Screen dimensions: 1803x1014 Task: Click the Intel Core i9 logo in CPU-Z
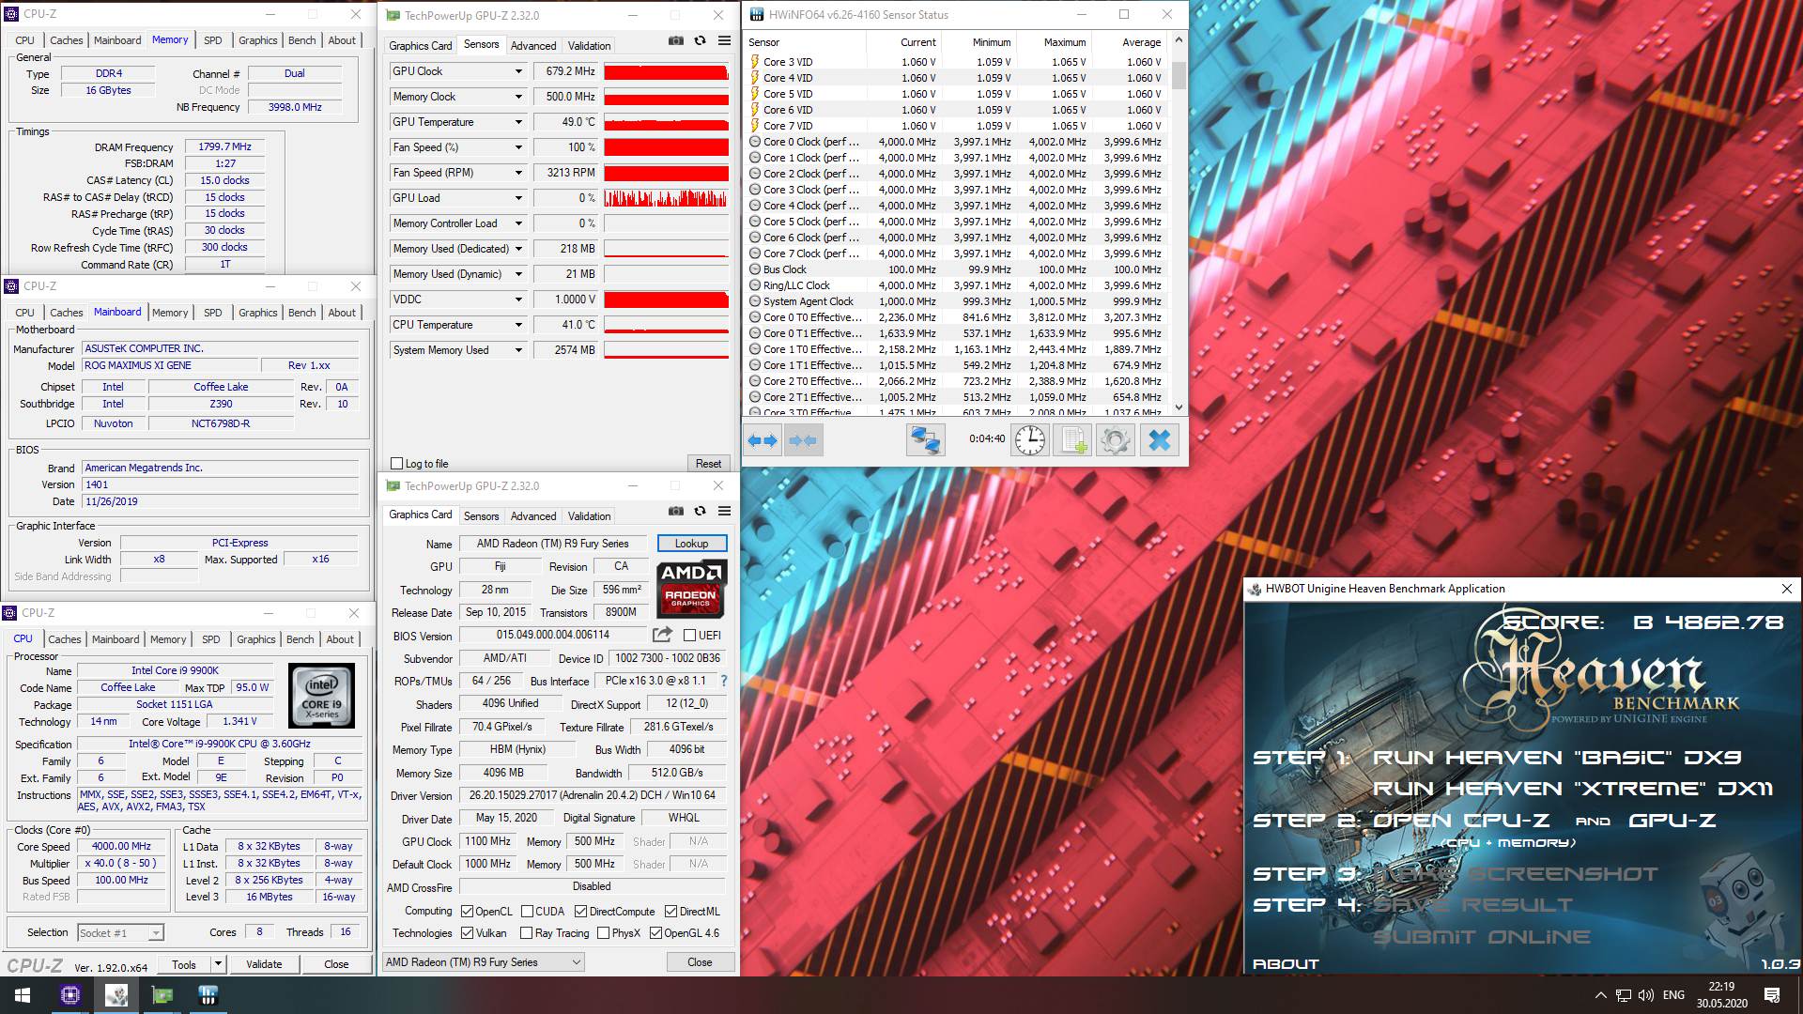tap(322, 696)
